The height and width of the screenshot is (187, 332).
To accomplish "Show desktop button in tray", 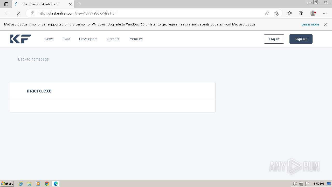I will [329, 184].
